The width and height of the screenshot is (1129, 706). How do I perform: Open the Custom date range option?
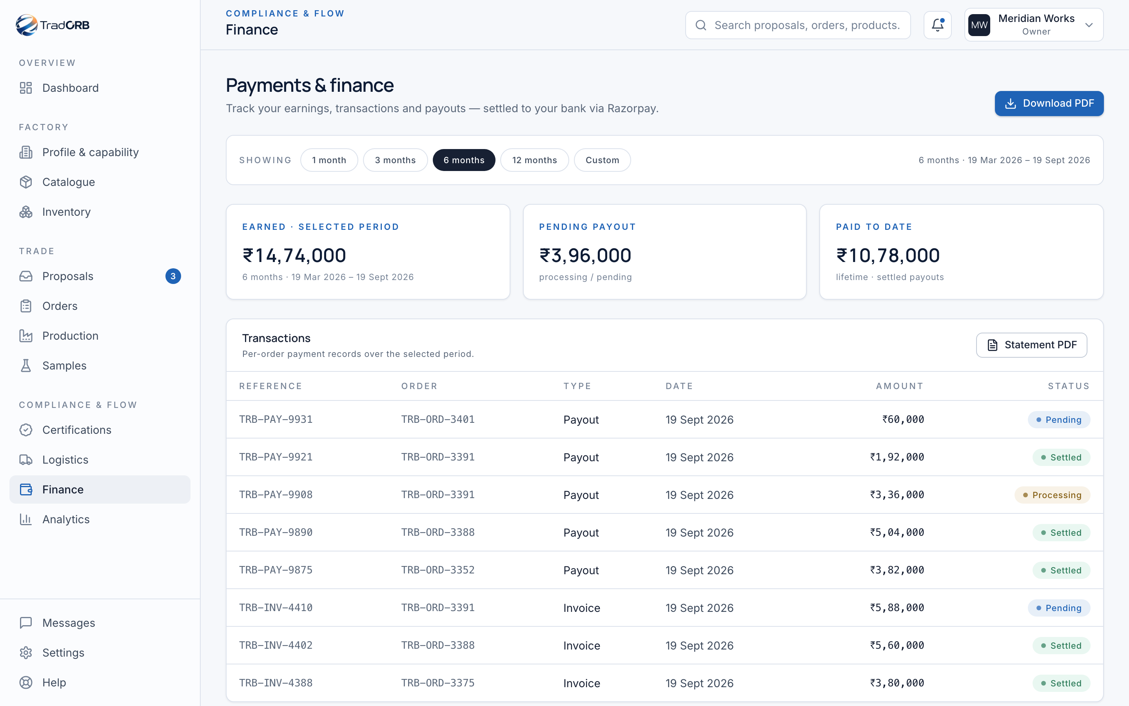[602, 160]
